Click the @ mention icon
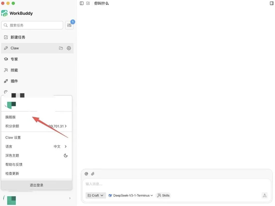Viewport: 275px width, 206px height. click(x=86, y=174)
